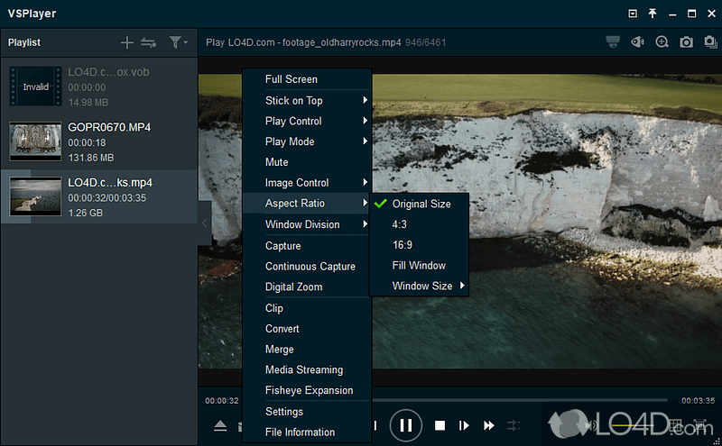The height and width of the screenshot is (446, 722).
Task: Expand the Window Size submenu
Action: (419, 286)
